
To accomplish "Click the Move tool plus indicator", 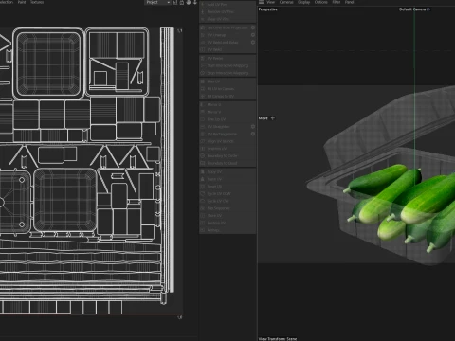I will tap(273, 118).
